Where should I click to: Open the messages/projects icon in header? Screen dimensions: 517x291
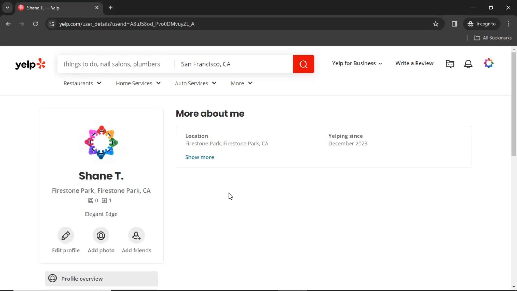[450, 64]
